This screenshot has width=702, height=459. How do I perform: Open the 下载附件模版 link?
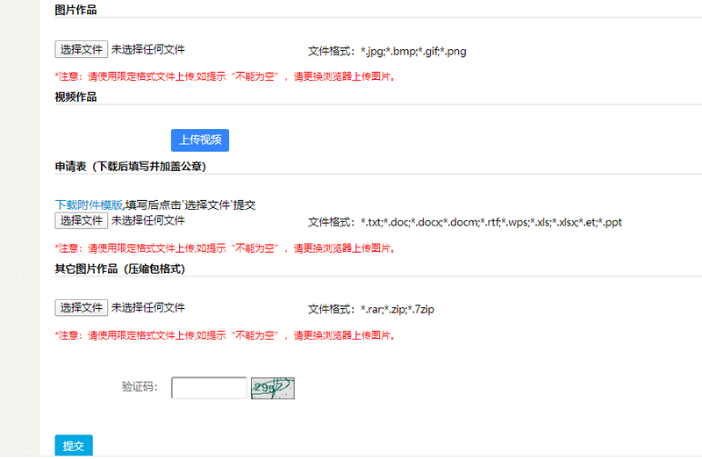(x=89, y=204)
